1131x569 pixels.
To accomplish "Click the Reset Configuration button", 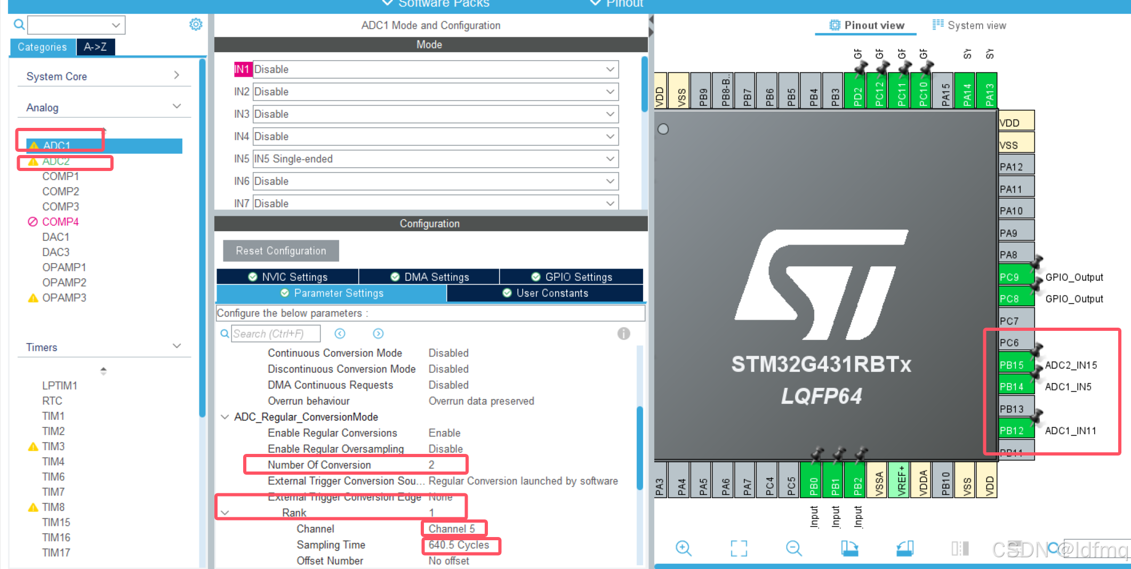I will [281, 251].
